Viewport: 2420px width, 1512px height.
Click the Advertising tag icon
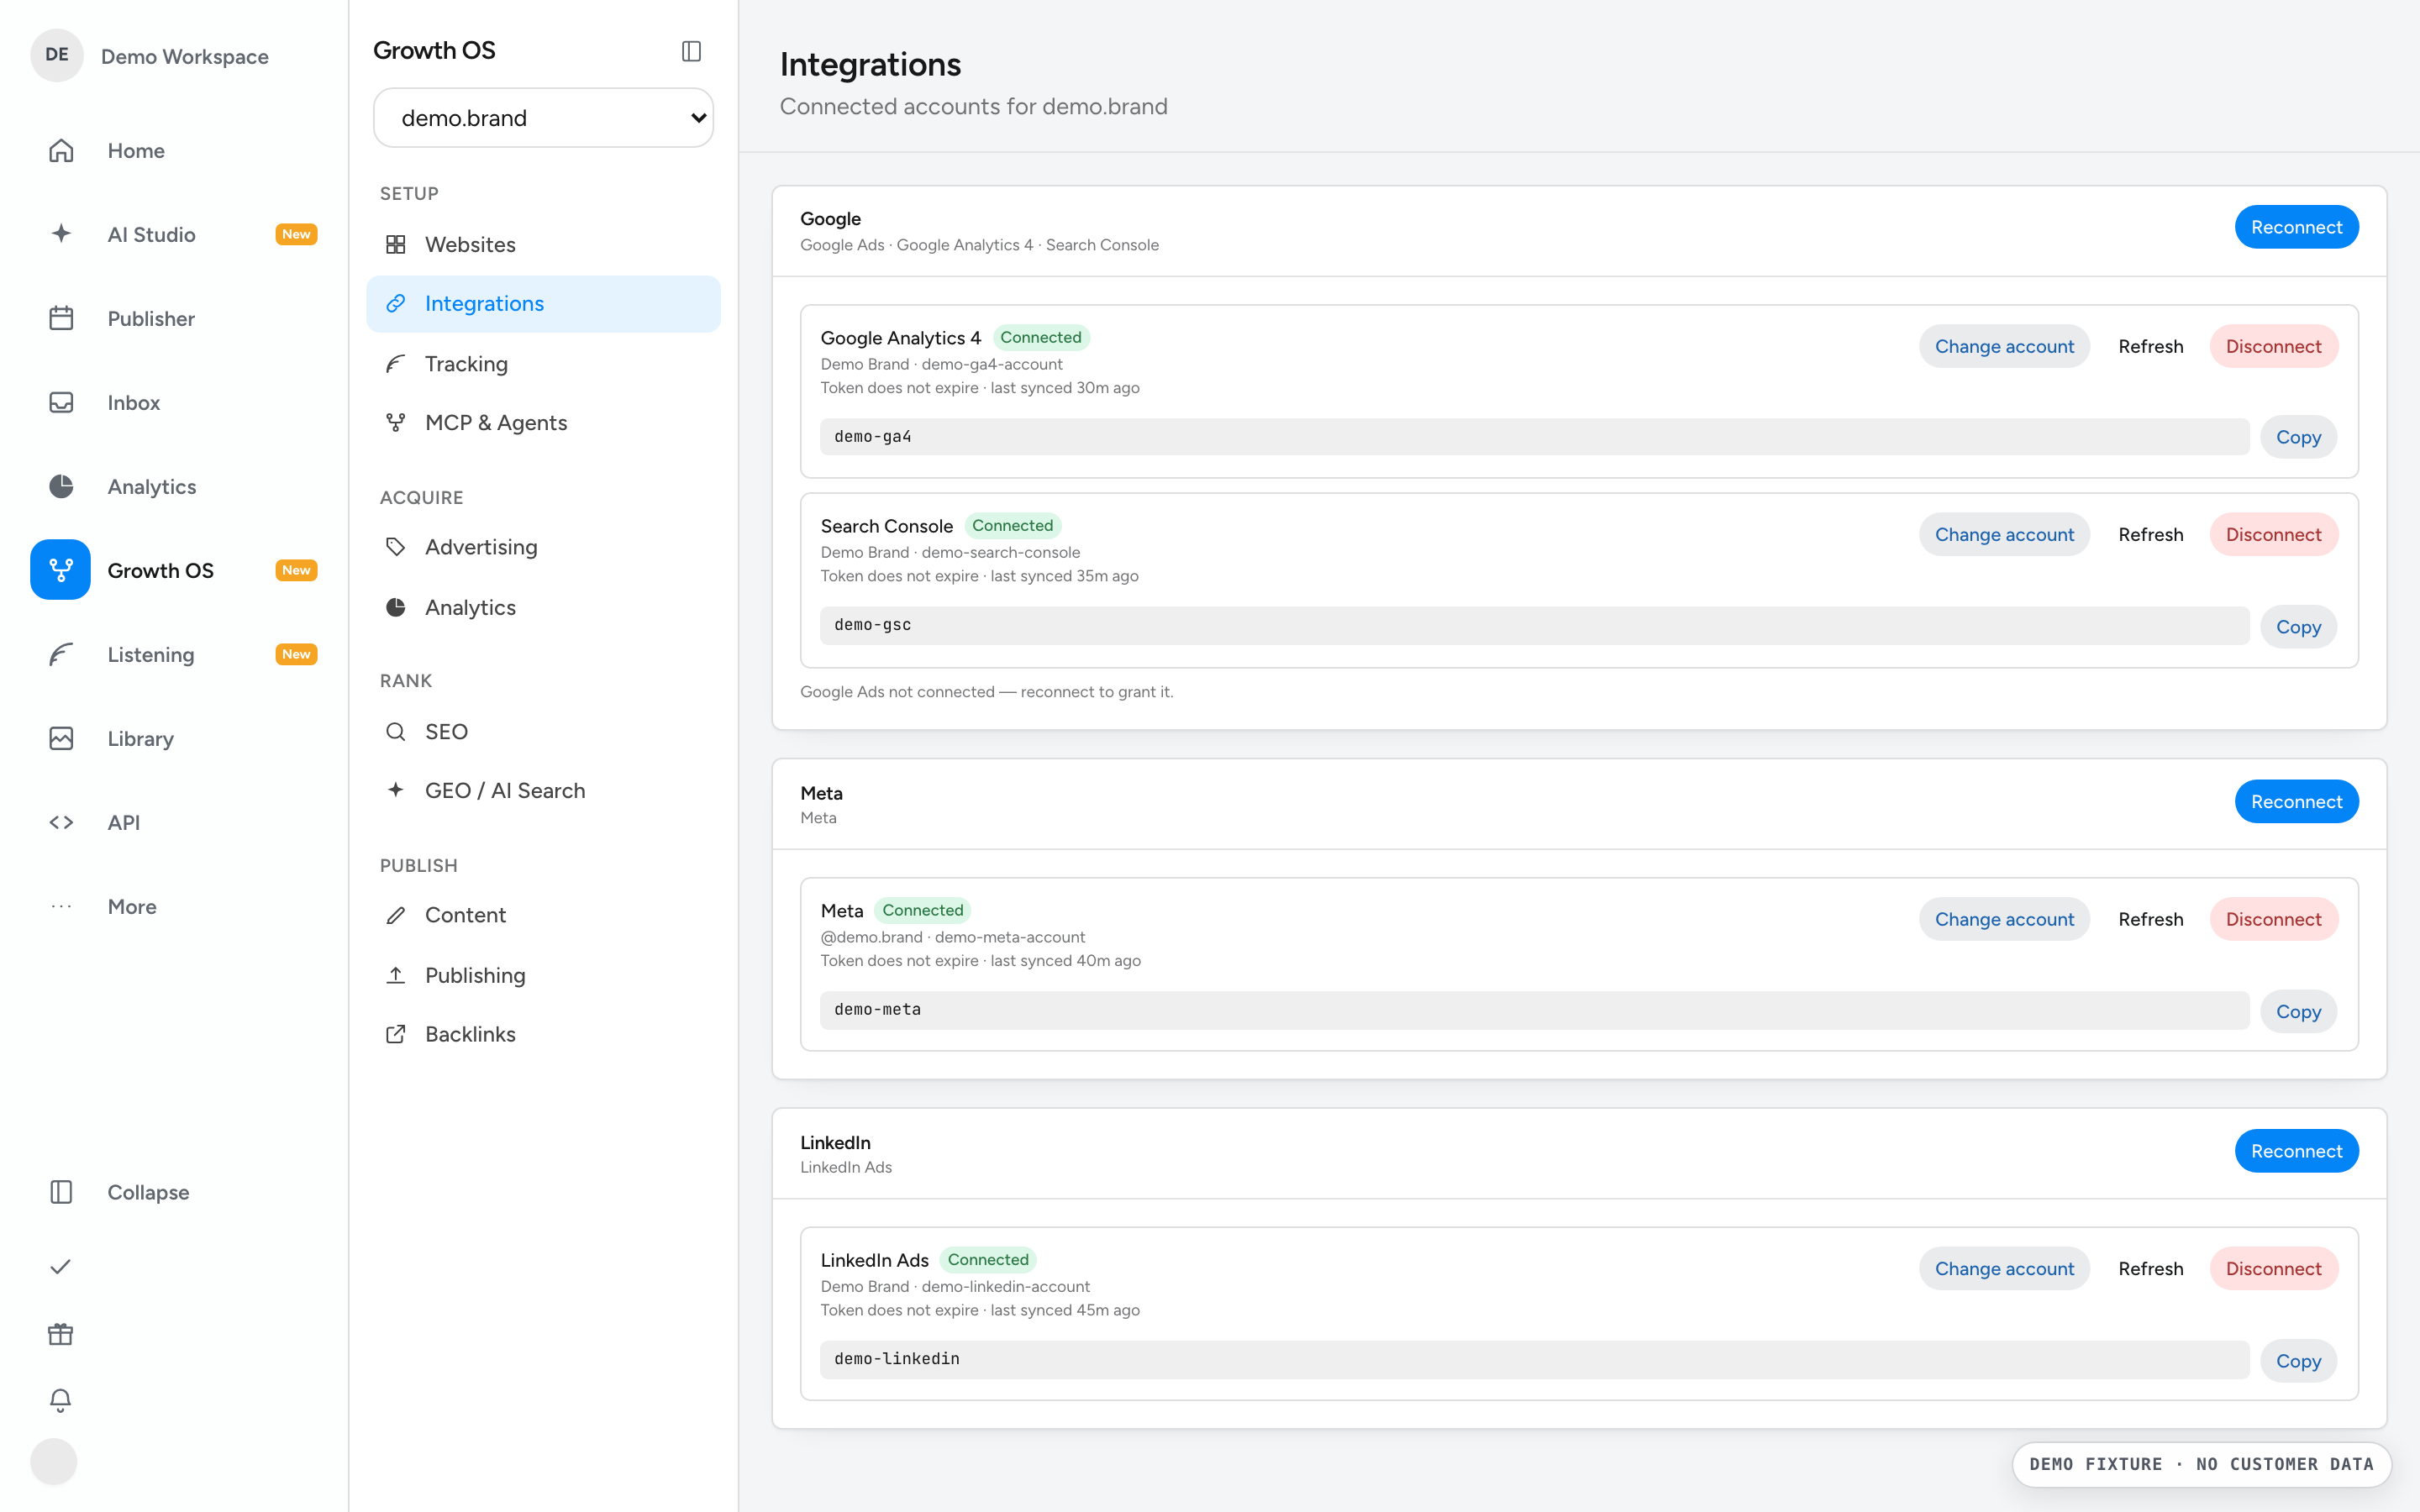pos(396,547)
